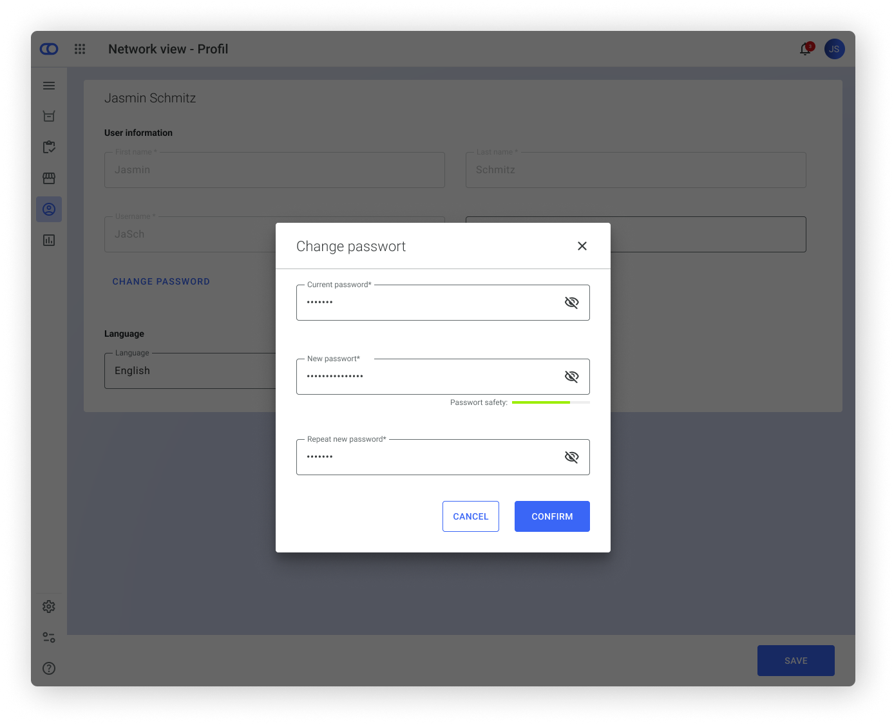This screenshot has width=894, height=725.
Task: Open the help question-mark icon
Action: (x=49, y=668)
